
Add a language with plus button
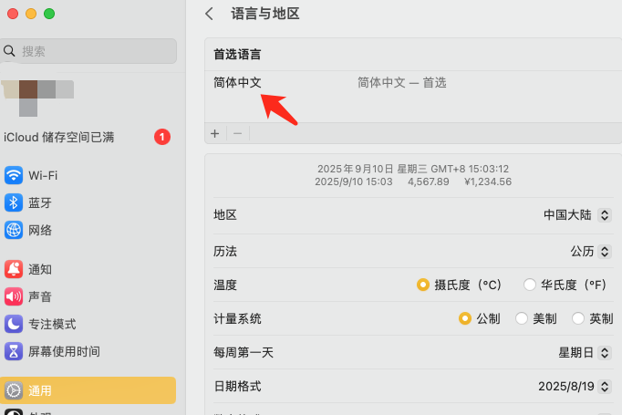click(215, 133)
